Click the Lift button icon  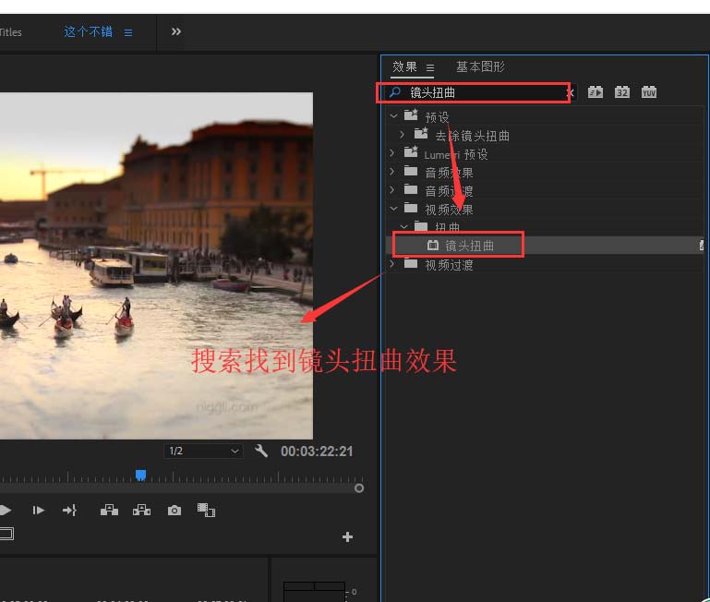coord(109,510)
